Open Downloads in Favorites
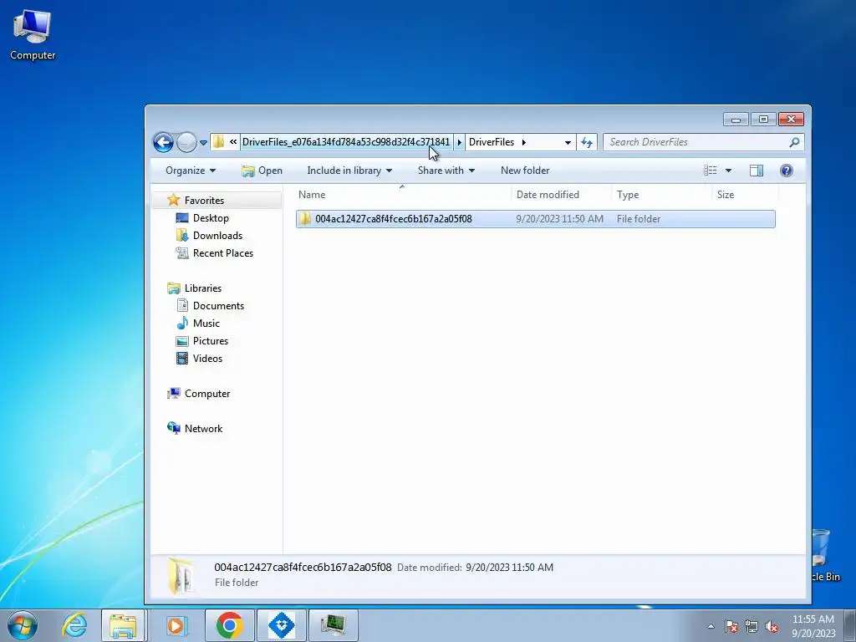The width and height of the screenshot is (856, 642). pos(217,235)
